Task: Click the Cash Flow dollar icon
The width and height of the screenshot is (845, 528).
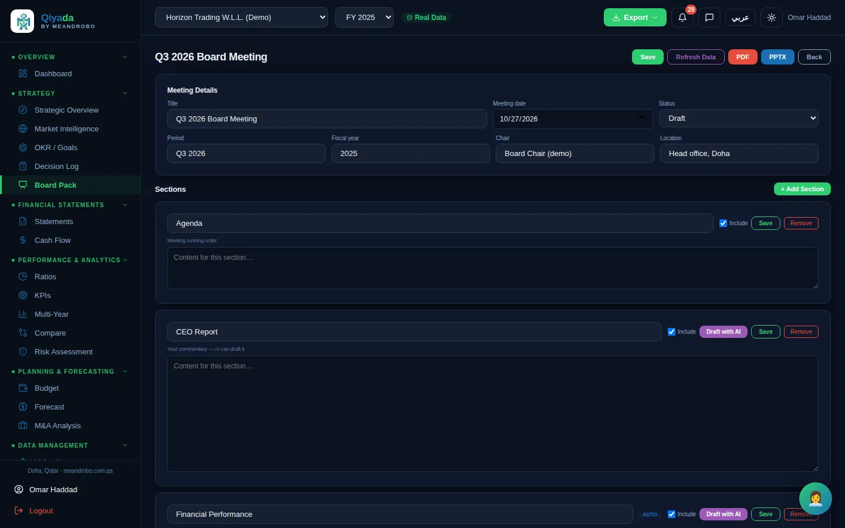Action: (x=23, y=240)
